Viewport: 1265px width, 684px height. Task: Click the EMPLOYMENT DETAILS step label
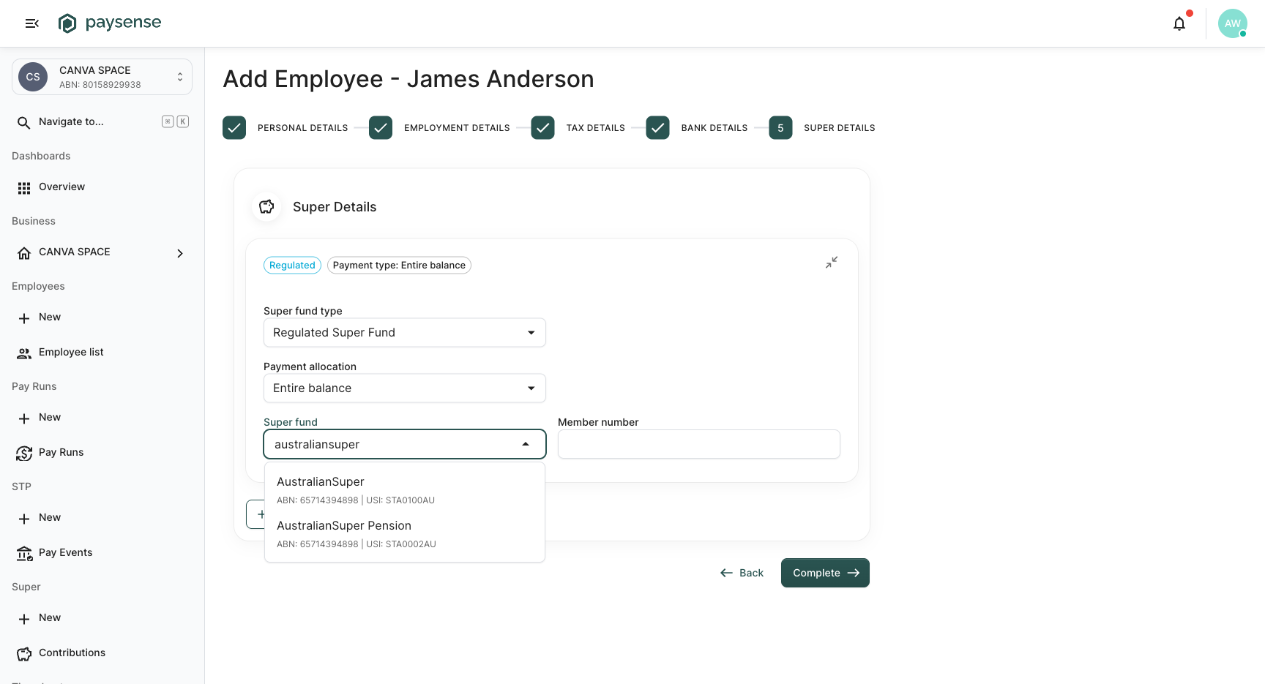click(x=457, y=128)
